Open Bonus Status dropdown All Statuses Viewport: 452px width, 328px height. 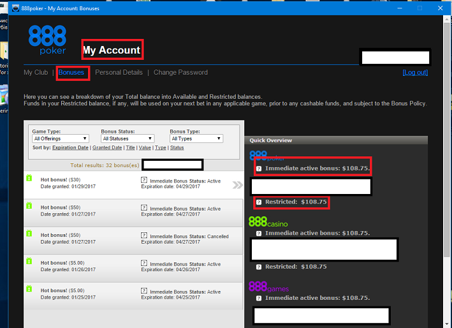coord(128,138)
